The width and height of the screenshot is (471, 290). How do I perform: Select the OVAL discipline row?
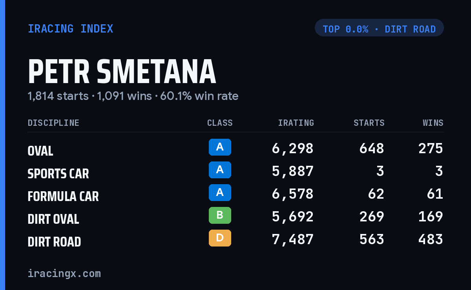coord(235,149)
